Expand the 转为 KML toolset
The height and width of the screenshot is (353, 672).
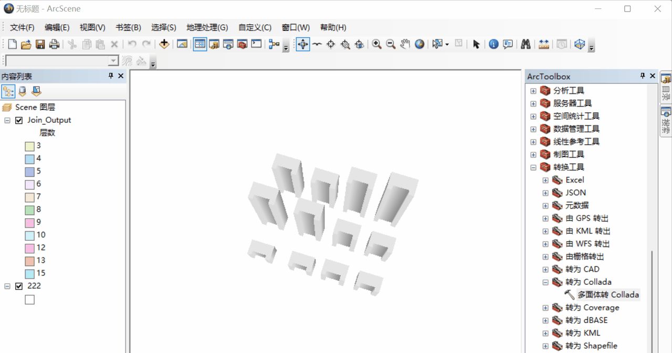click(545, 333)
